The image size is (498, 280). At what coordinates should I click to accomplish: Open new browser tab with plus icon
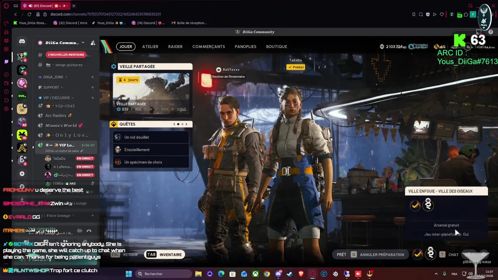[x=74, y=6]
